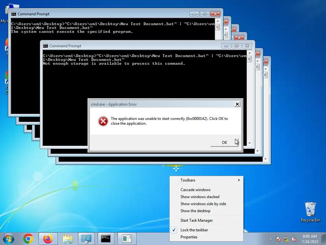Click 'Not enough storage is available' text line
This screenshot has width=326, height=245.
[114, 63]
